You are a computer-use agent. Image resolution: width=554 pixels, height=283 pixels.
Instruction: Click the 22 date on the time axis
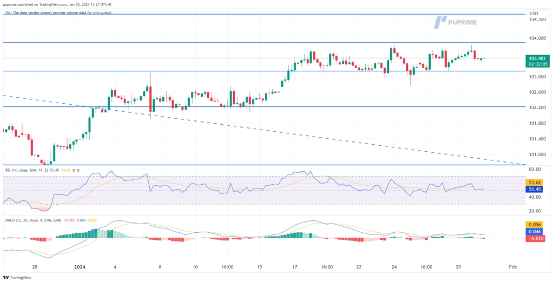point(359,267)
